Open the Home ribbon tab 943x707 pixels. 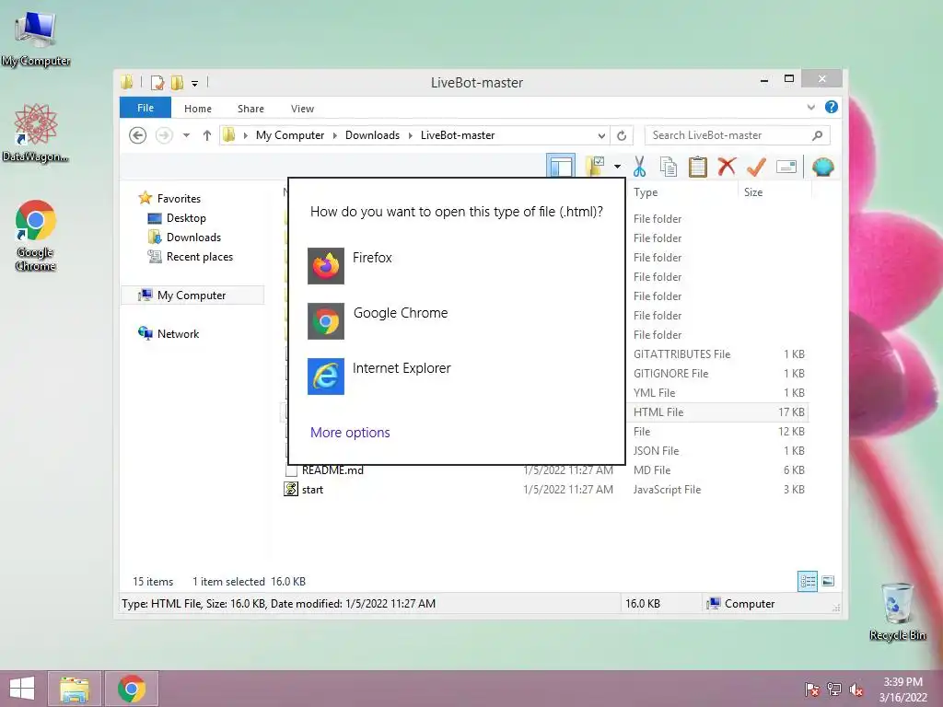click(198, 109)
